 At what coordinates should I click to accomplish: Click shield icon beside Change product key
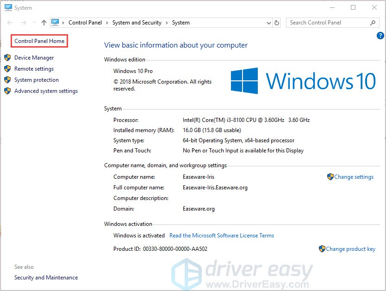click(x=322, y=249)
